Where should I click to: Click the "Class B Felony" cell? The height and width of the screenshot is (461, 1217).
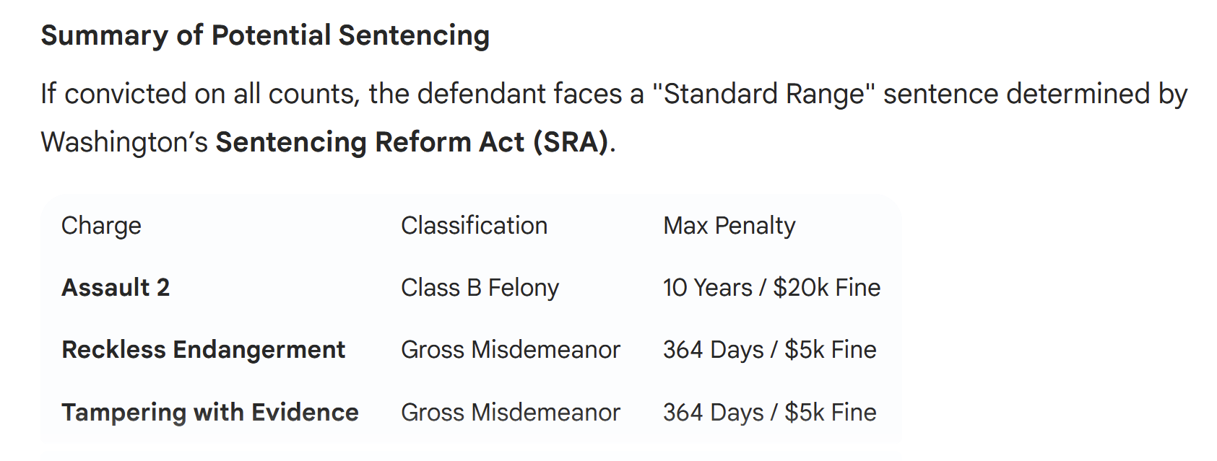(x=480, y=288)
